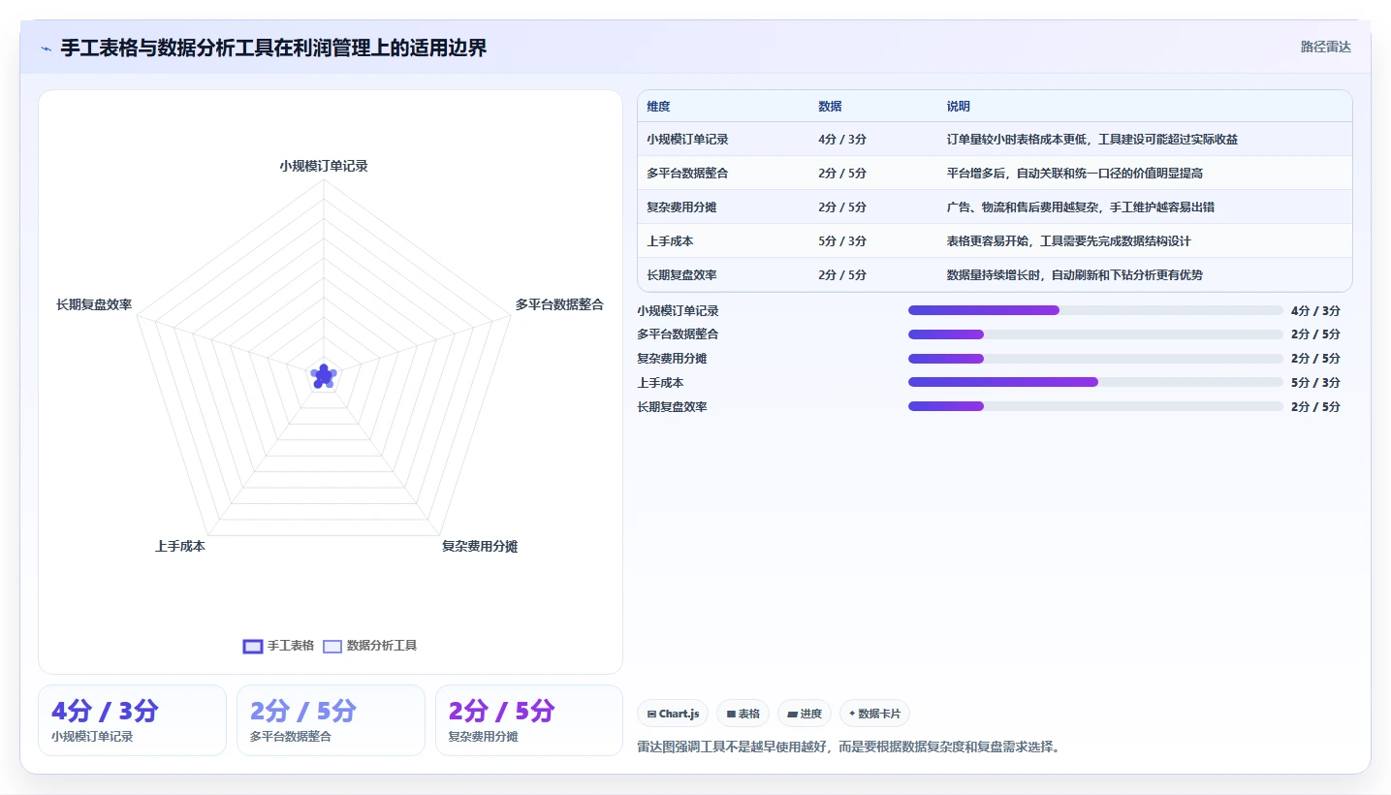This screenshot has width=1391, height=795.
Task: Click the 多平台数据整合 progress bar
Action: click(x=1095, y=334)
